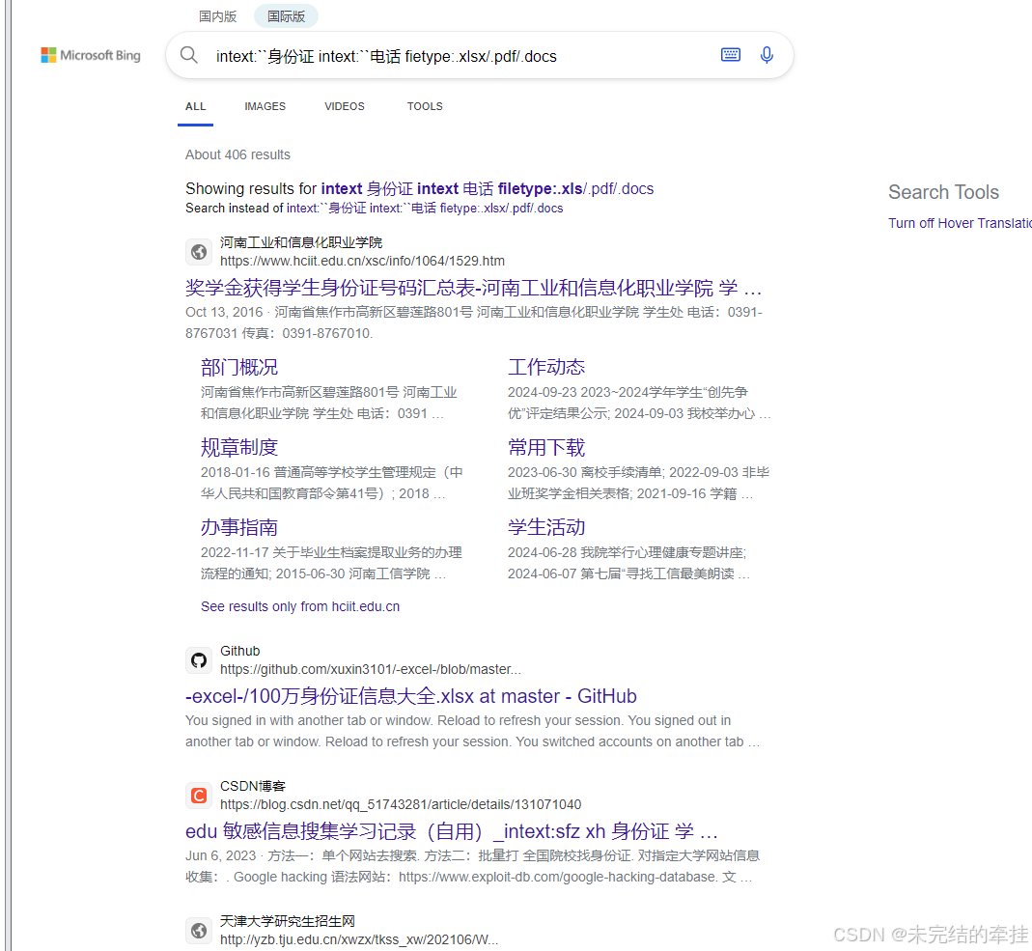Open edu 敏感信息搜集学习记录 result title
The height and width of the screenshot is (951, 1032).
(452, 831)
